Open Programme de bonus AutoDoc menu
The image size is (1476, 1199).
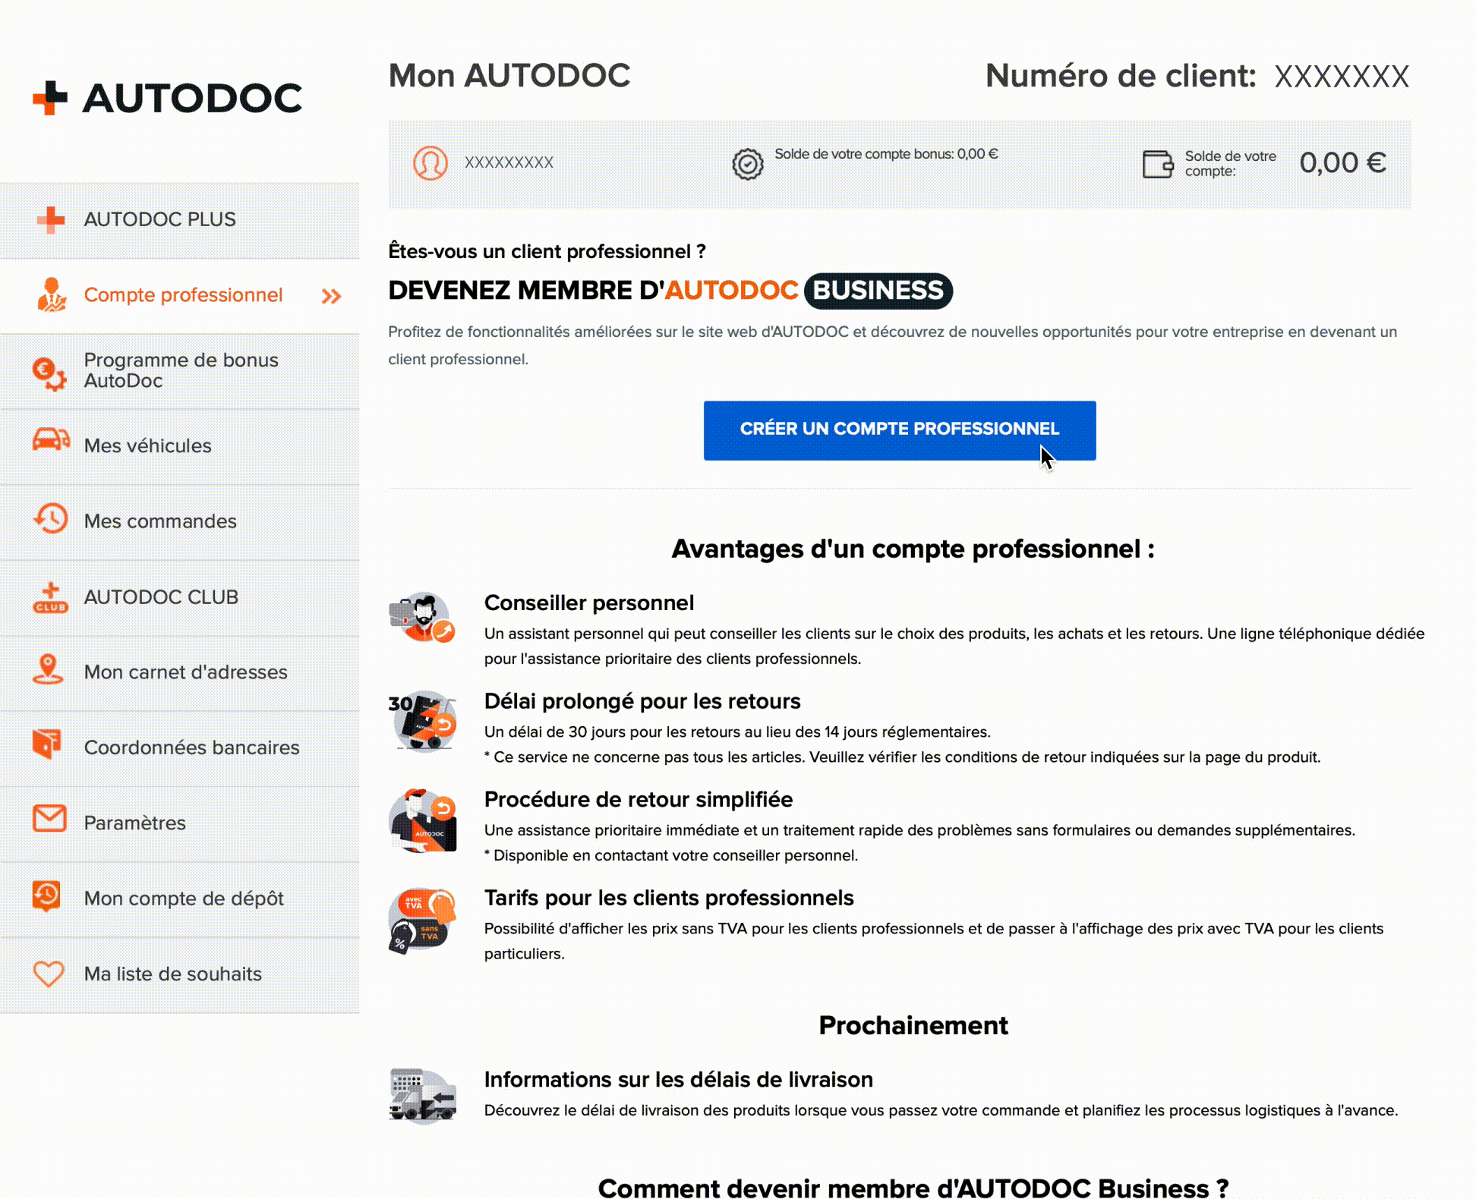[x=181, y=370]
